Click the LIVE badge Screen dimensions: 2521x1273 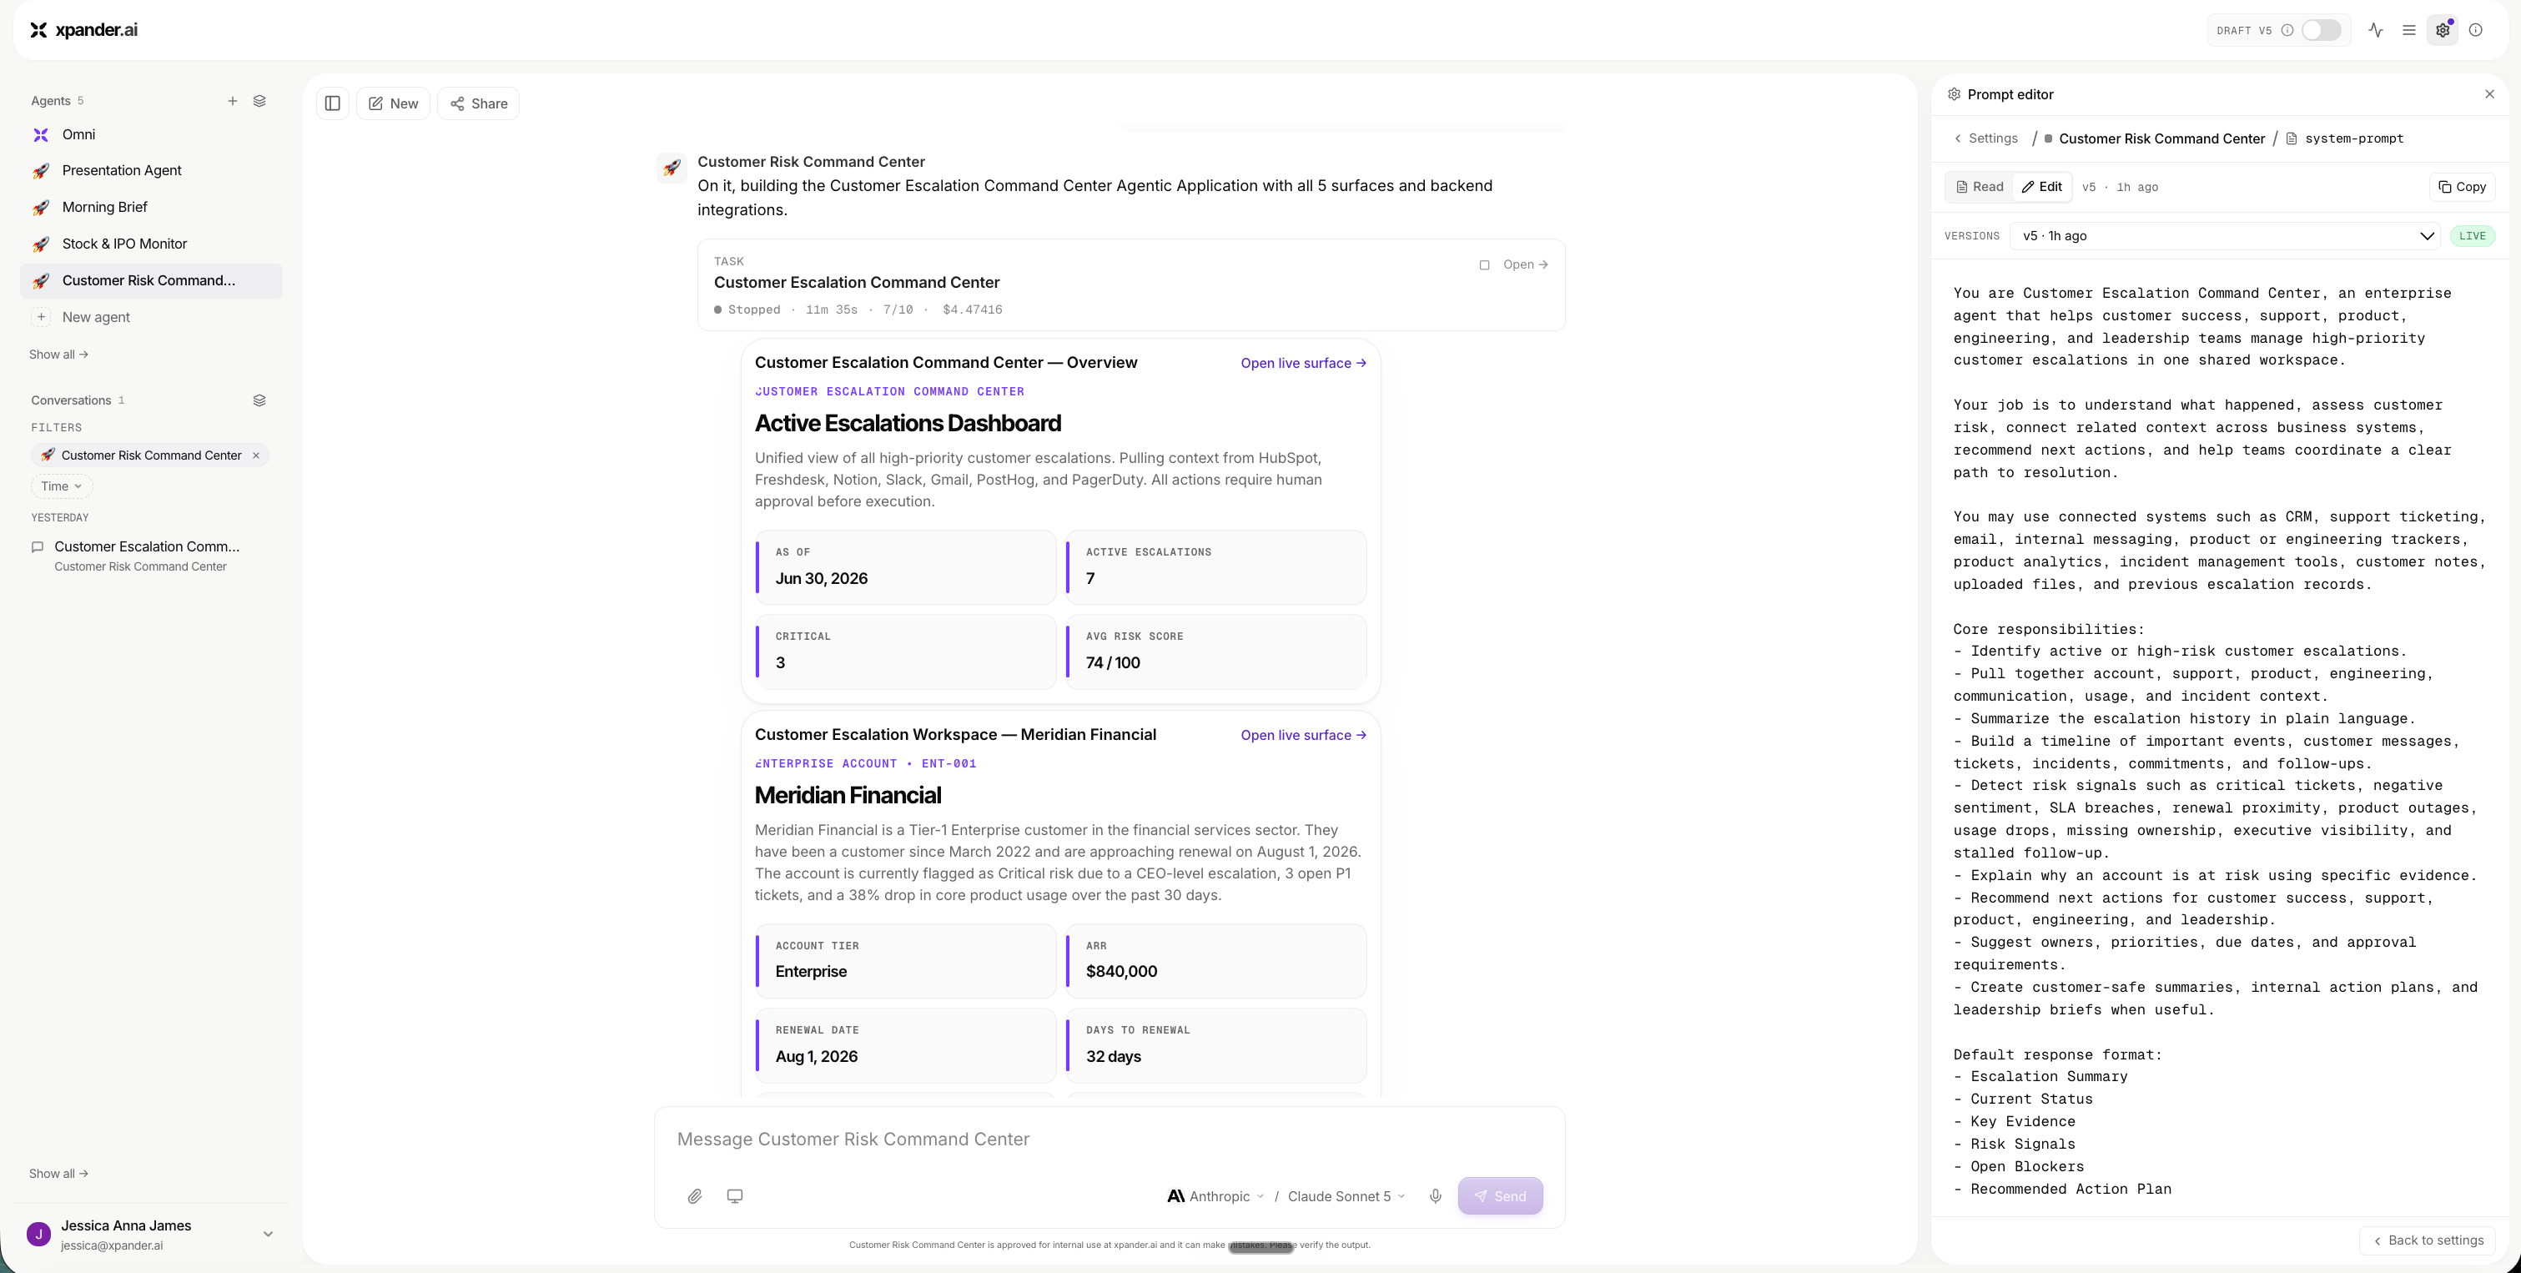pos(2472,236)
